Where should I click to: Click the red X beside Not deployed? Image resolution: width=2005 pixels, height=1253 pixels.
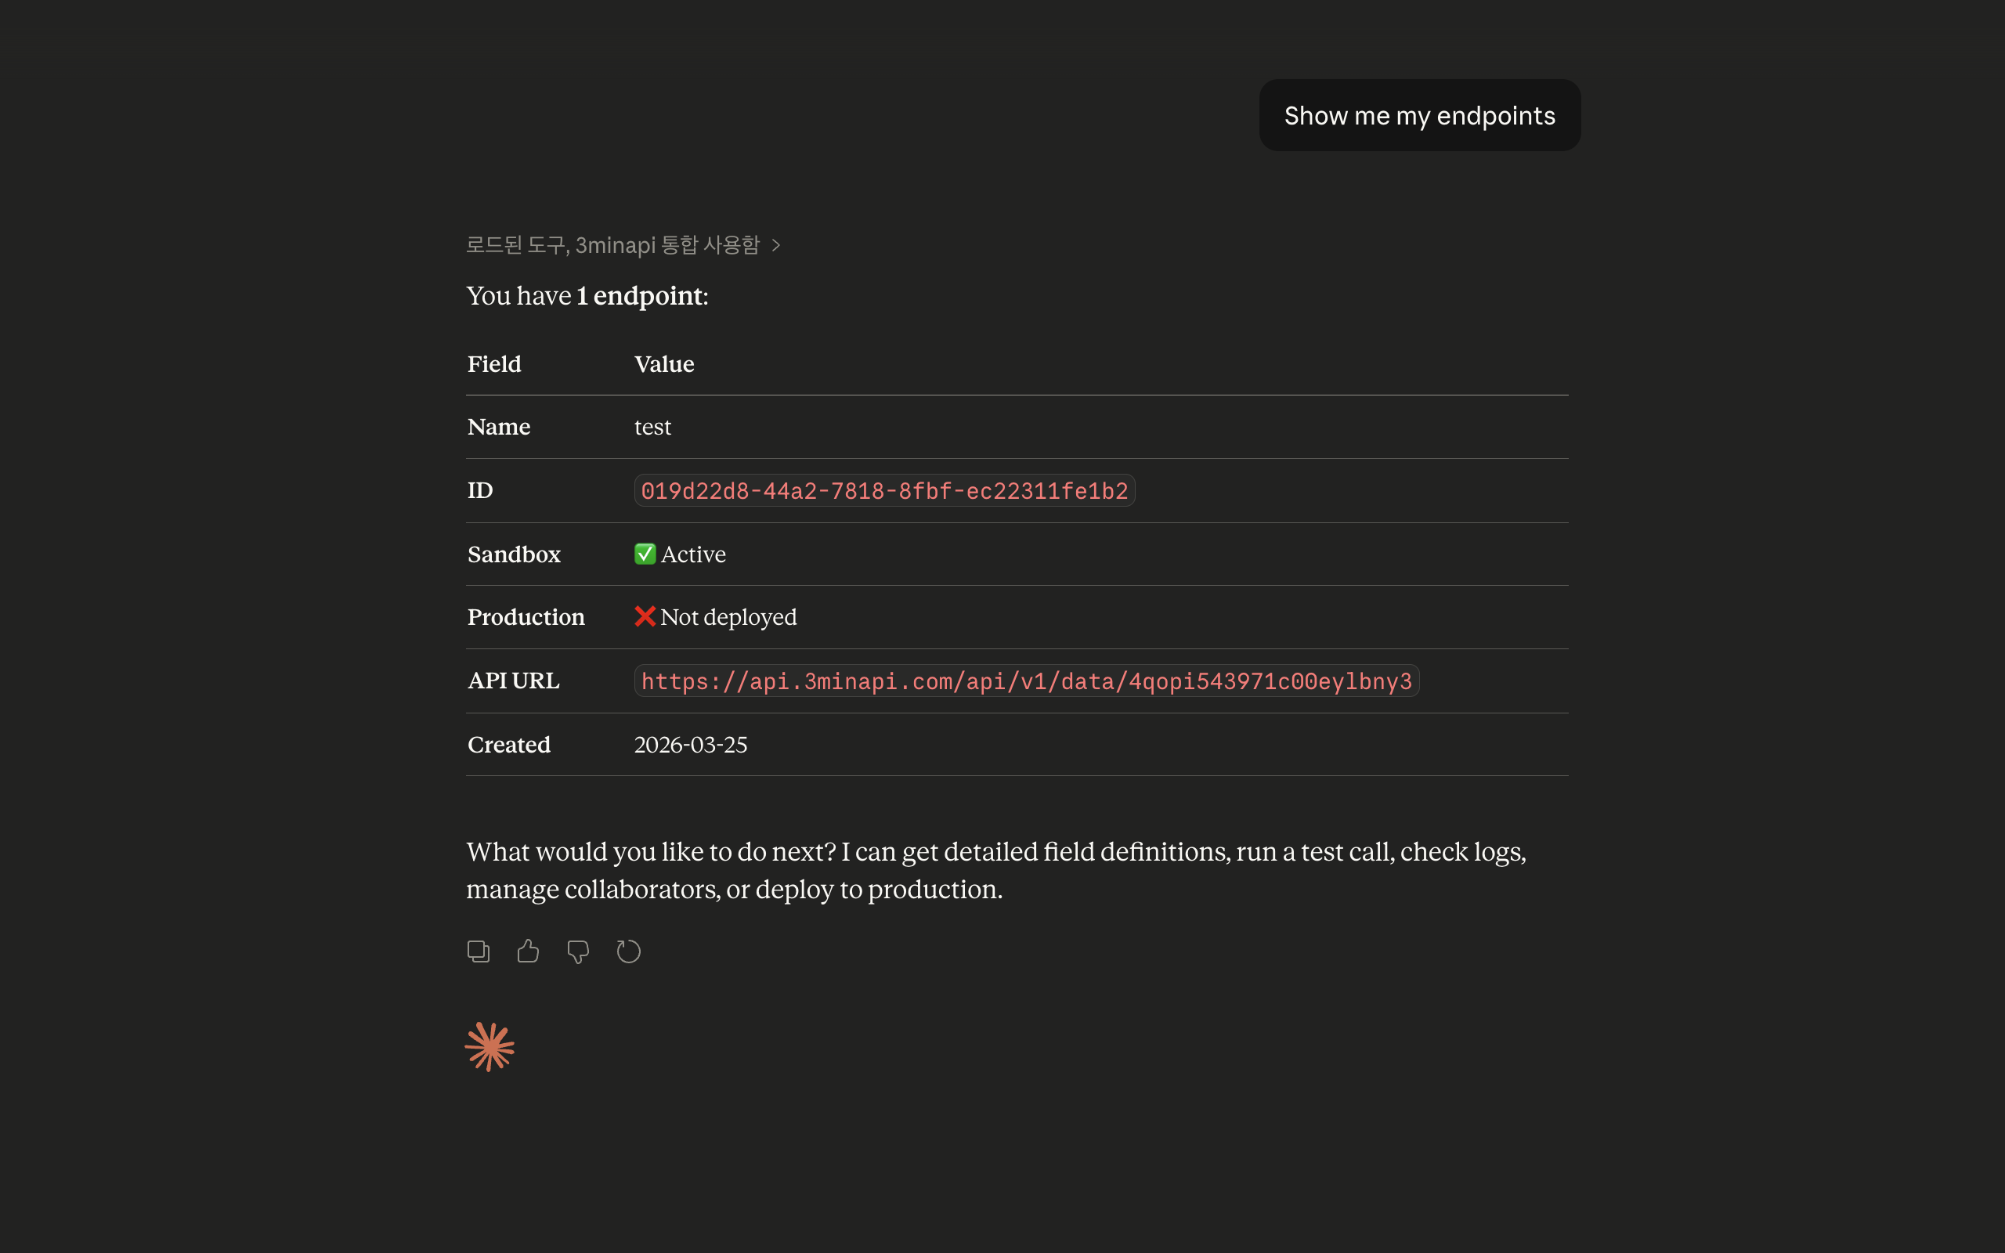coord(645,616)
